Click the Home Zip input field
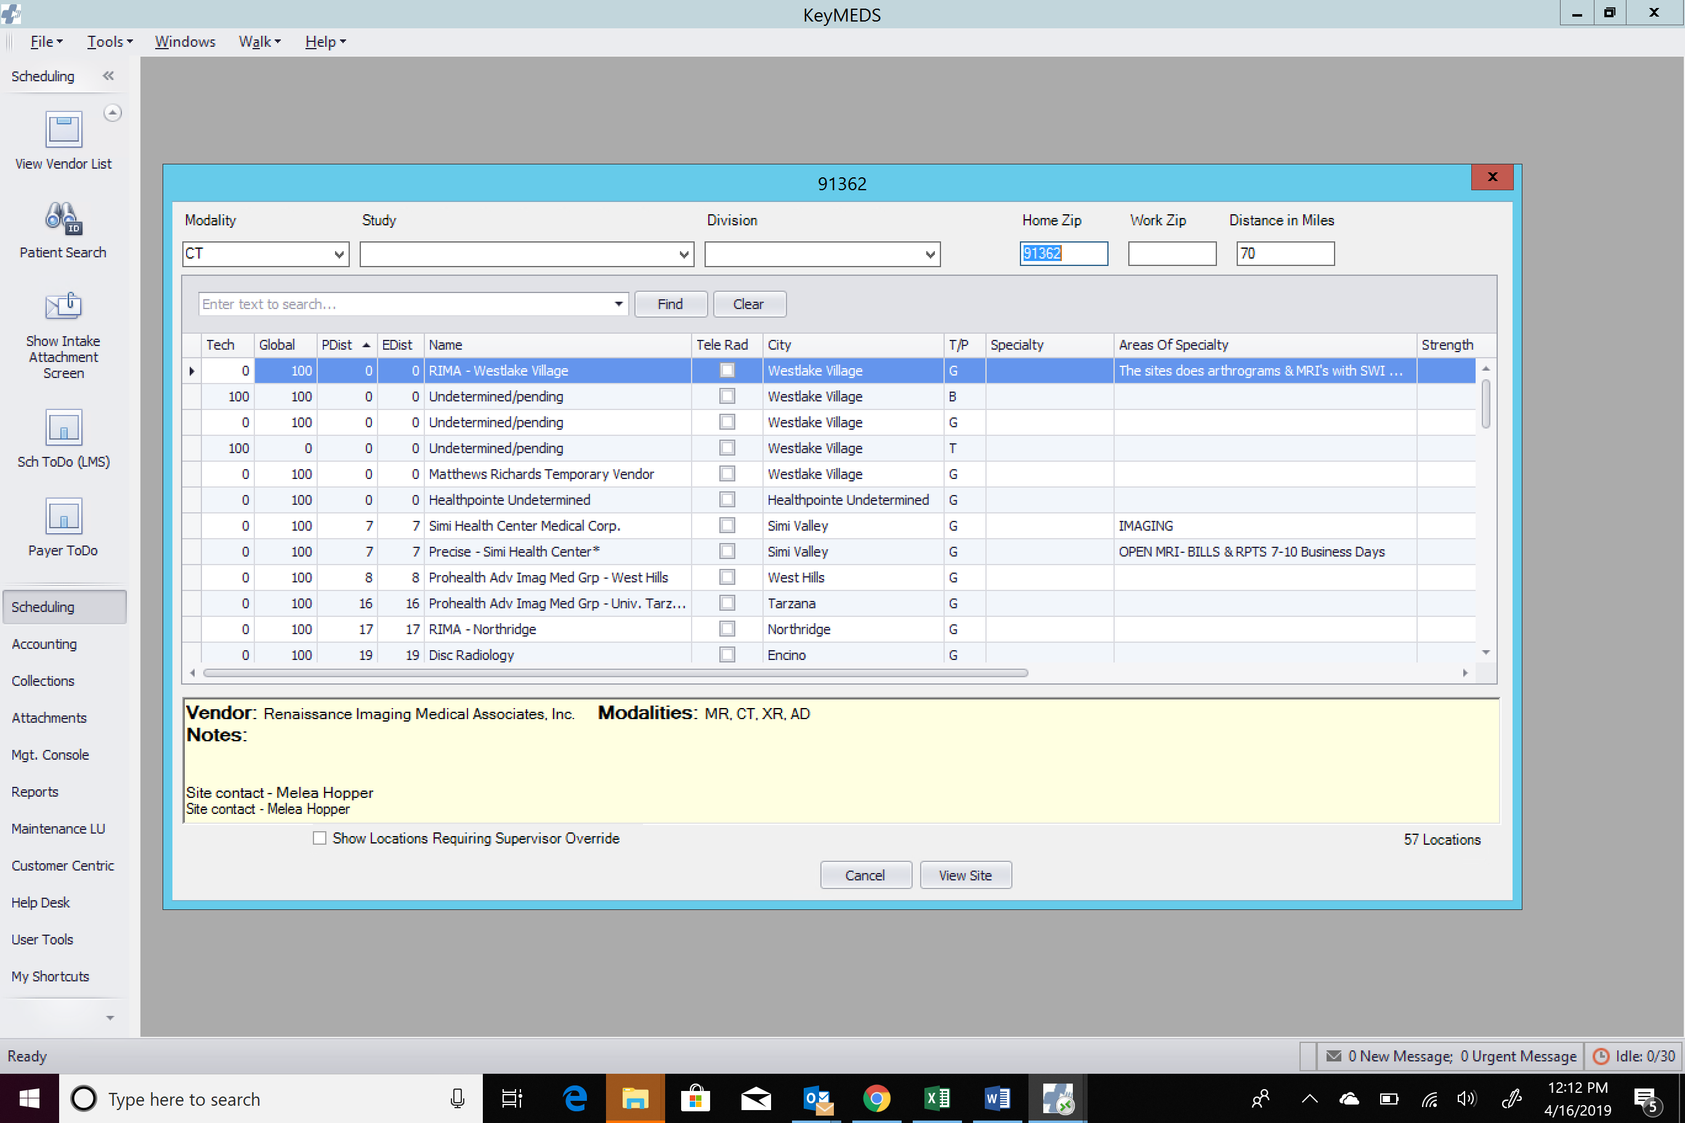Viewport: 1685px width, 1123px height. point(1063,253)
